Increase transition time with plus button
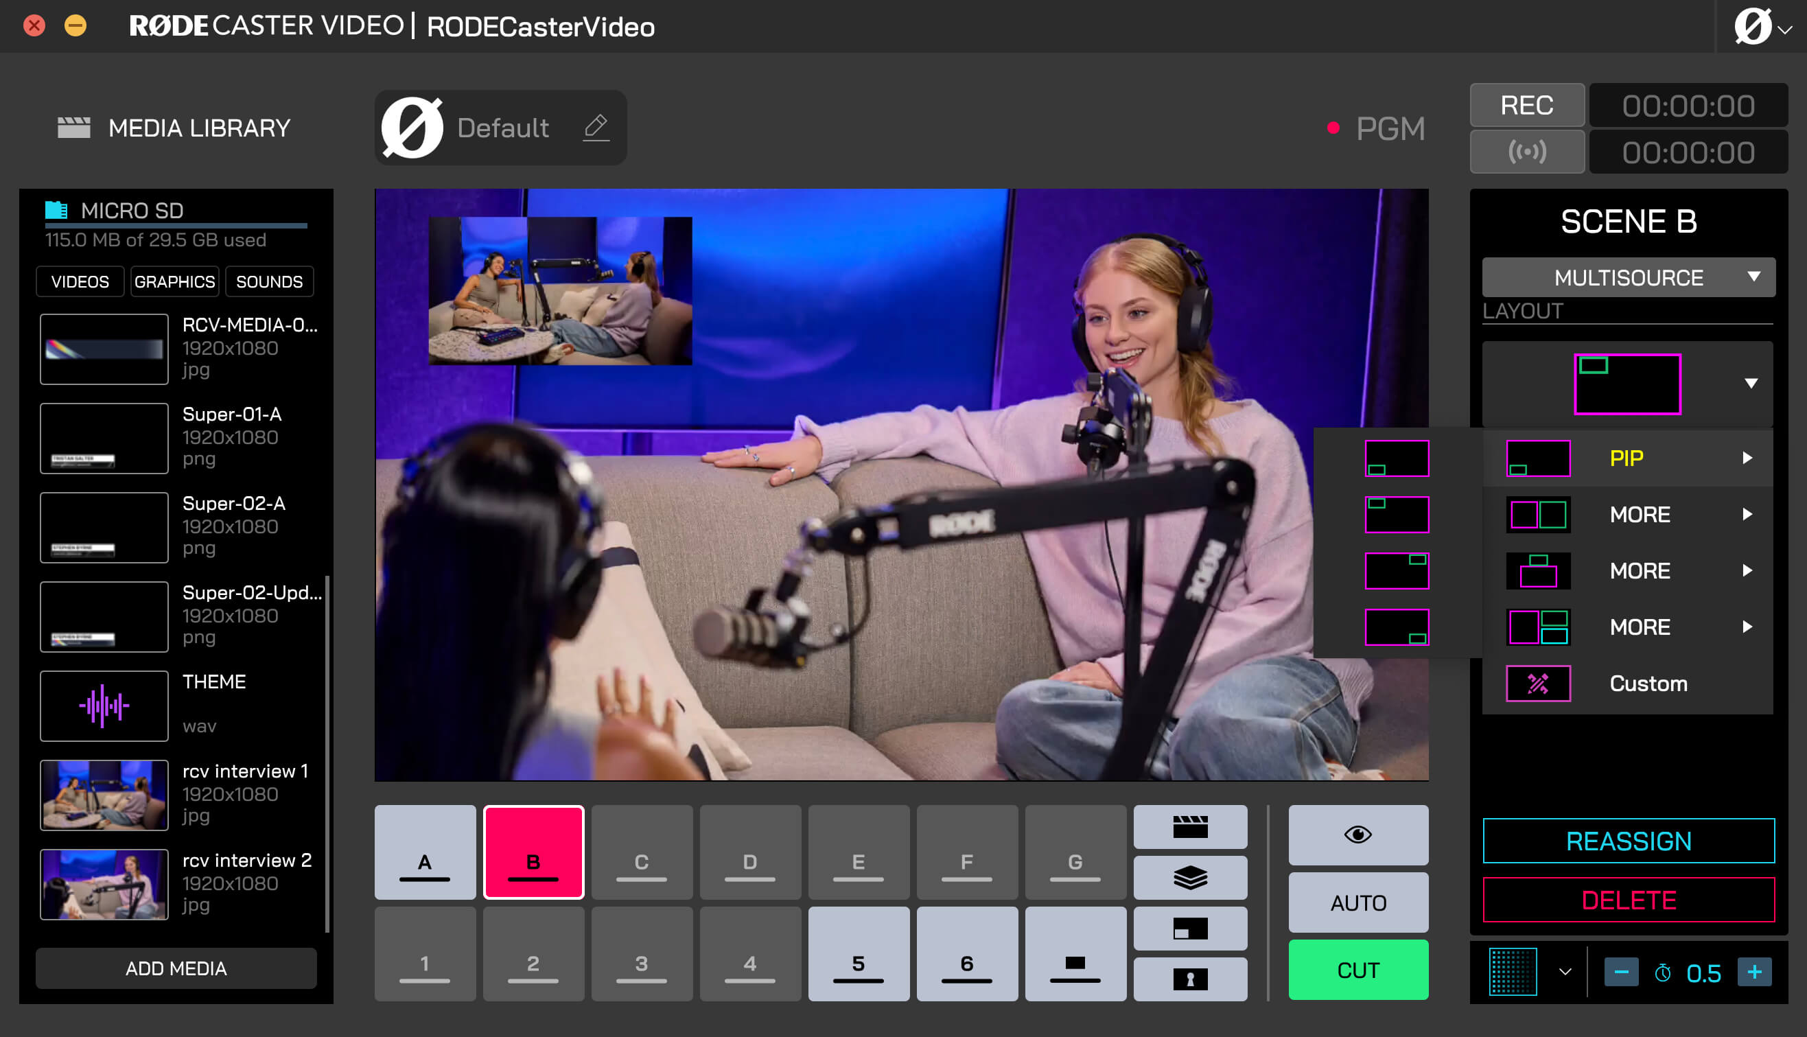1807x1037 pixels. [1754, 972]
